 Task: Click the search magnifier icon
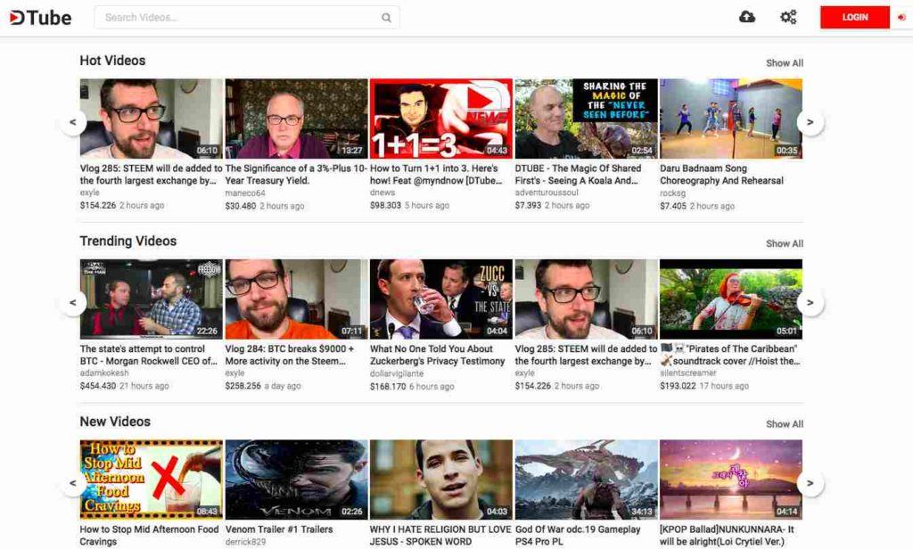pos(385,17)
